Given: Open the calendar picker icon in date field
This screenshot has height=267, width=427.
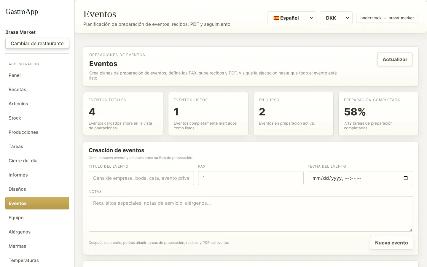Looking at the screenshot, I should (406, 178).
